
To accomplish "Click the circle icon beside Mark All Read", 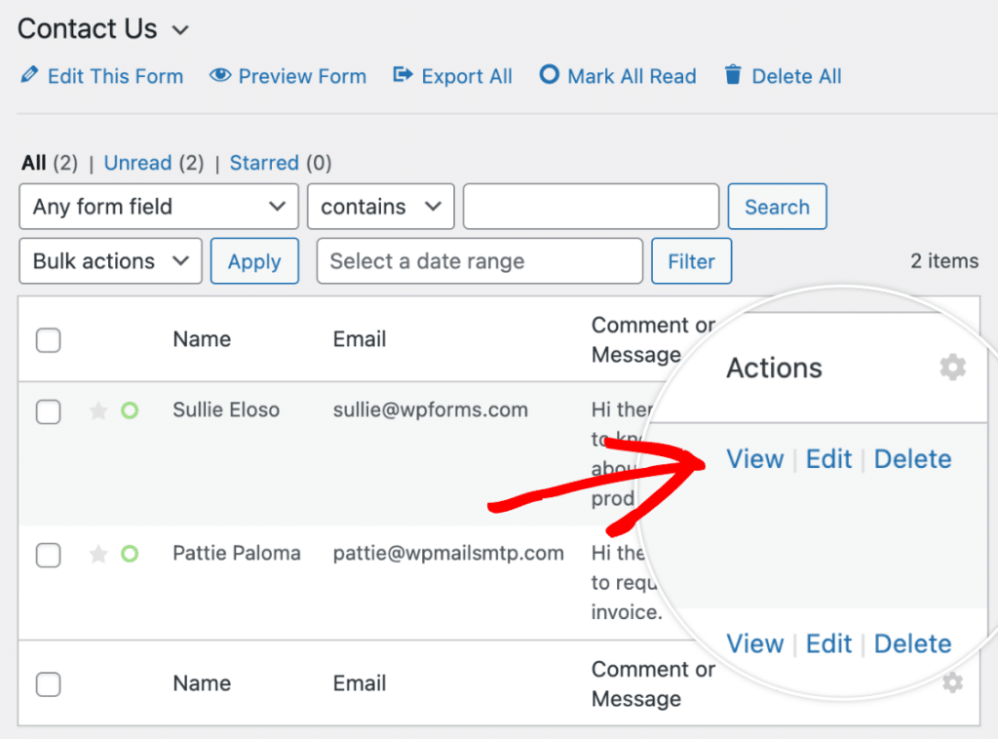I will pyautogui.click(x=550, y=75).
